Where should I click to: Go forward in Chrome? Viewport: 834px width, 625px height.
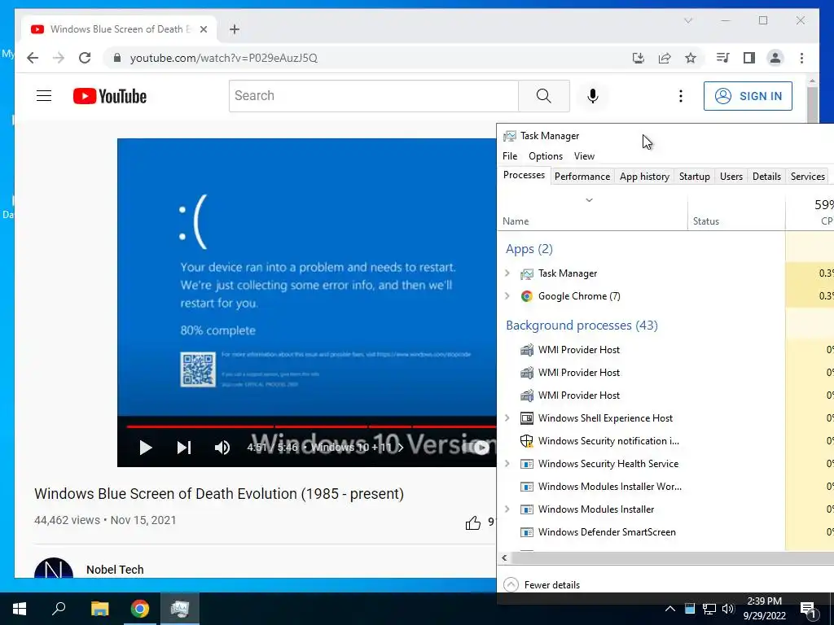click(59, 58)
